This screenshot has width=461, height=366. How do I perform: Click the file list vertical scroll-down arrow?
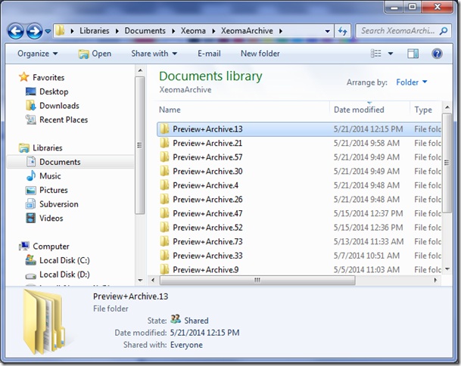point(447,268)
